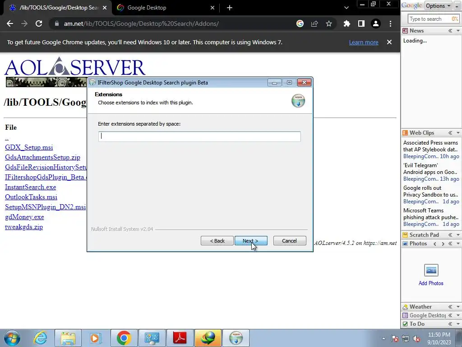Switch to the installer taskbar icon
This screenshot has height=347, width=462.
(236, 338)
